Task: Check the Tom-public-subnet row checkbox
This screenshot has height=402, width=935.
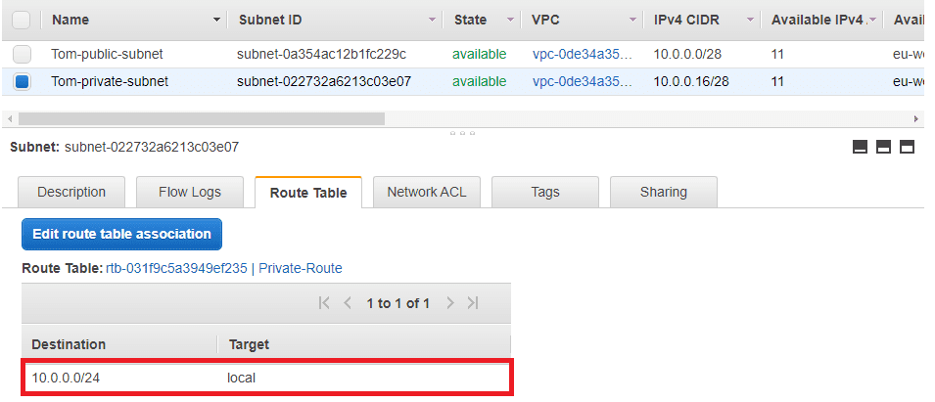Action: [22, 55]
